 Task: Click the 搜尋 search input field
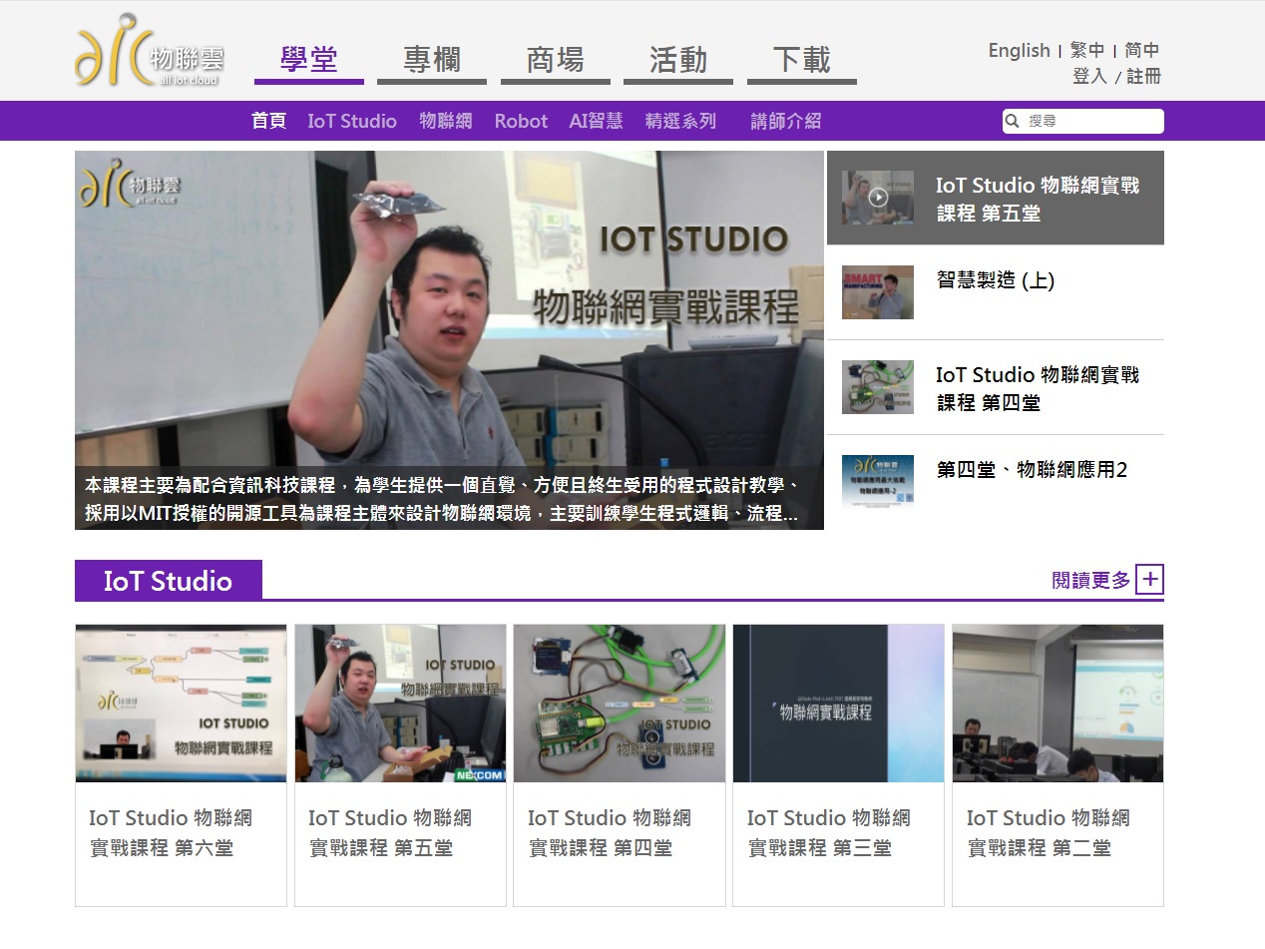(1092, 121)
